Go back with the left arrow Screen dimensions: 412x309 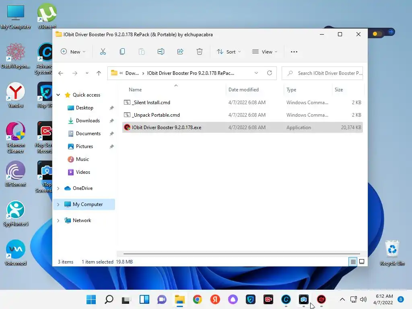tap(61, 73)
